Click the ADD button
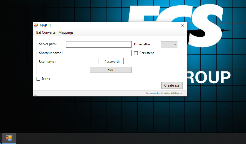This screenshot has height=144, width=246. pos(110,70)
